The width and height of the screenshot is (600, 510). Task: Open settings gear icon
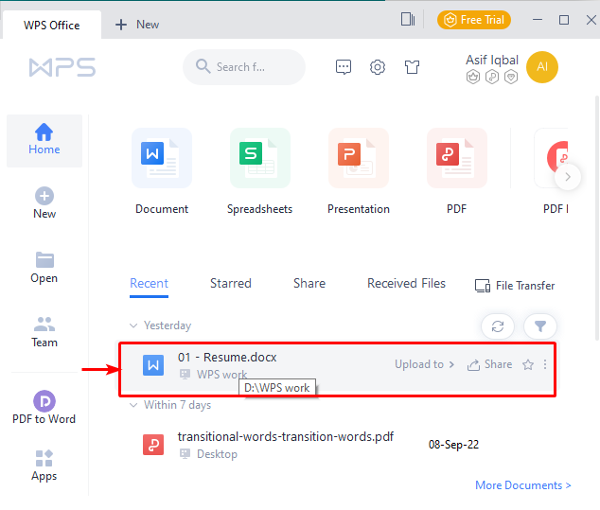coord(378,67)
